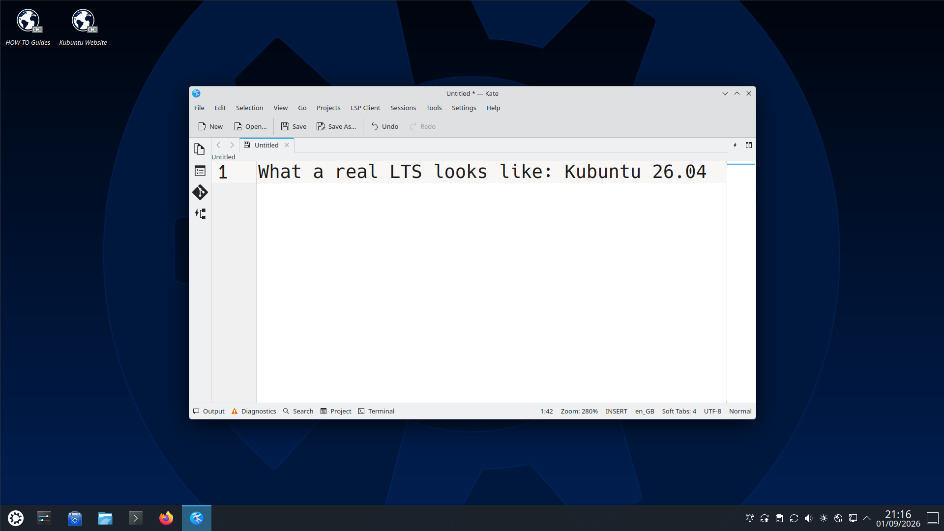Go to next tab with forward arrow
This screenshot has height=531, width=944.
click(x=232, y=145)
